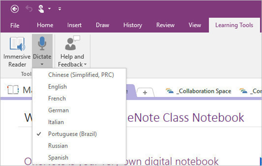Click the Dictate microphone icon

[x=42, y=43]
